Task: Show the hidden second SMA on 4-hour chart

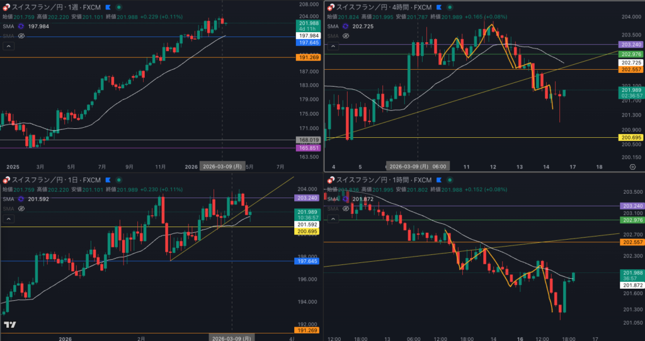Action: [x=346, y=36]
